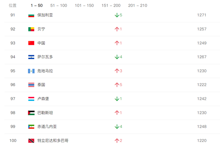Click the Equatorial Guinea flag icon
Viewport: 220px width, 147px height.
[x=31, y=126]
